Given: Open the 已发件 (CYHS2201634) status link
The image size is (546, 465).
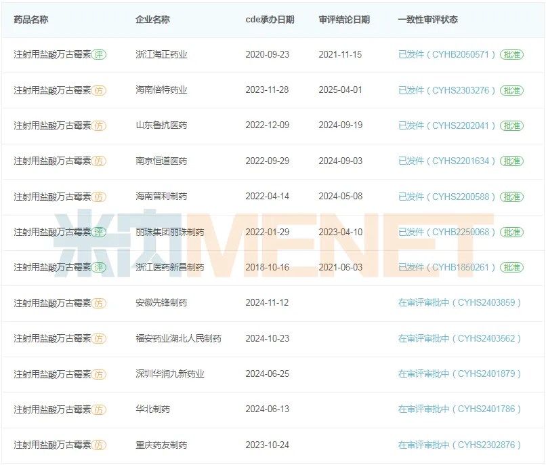Looking at the screenshot, I should coord(447,161).
